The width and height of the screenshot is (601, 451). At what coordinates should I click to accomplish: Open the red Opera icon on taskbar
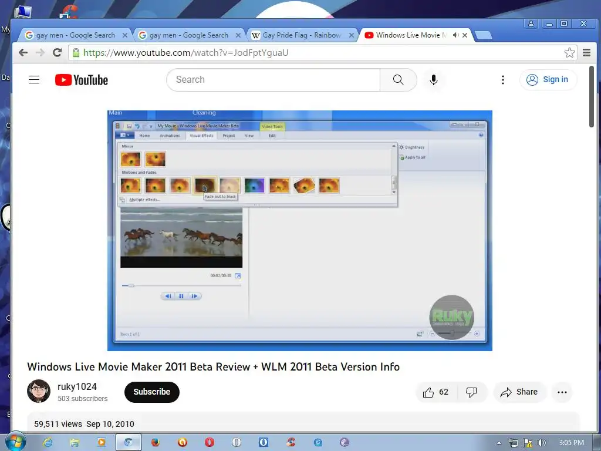coord(210,443)
